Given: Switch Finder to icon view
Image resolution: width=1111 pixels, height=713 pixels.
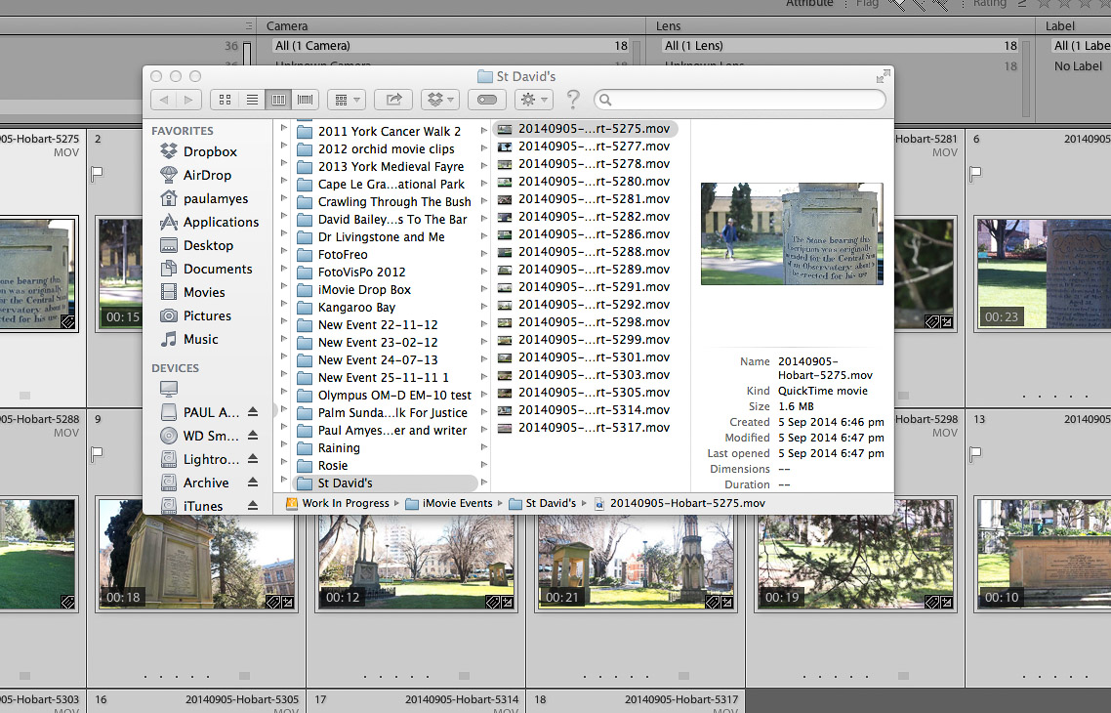Looking at the screenshot, I should click(226, 100).
